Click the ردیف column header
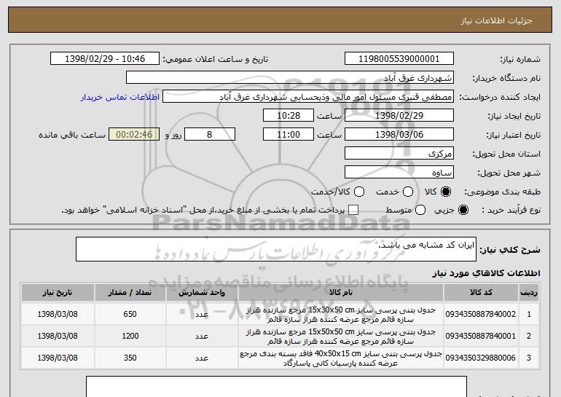Screen dimensions: 561x397 pos(529,293)
